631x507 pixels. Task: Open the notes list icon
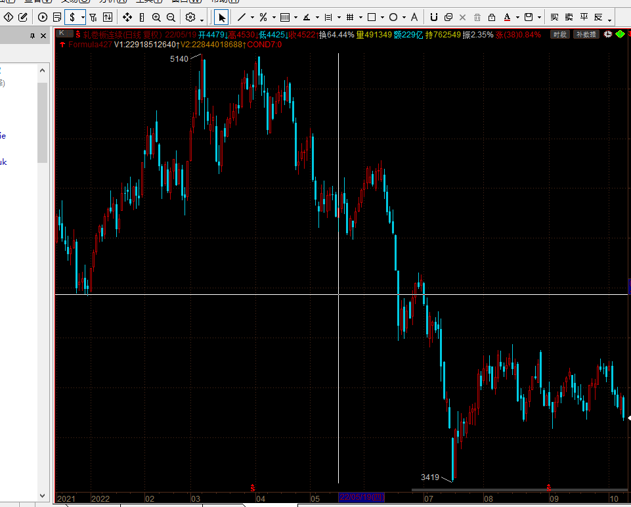pos(57,17)
